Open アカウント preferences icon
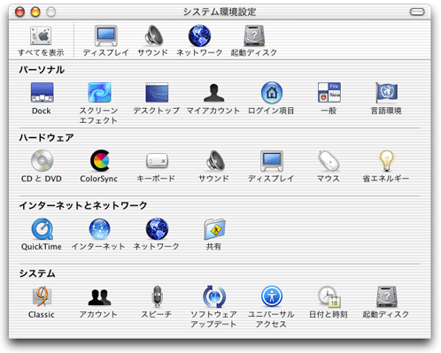This screenshot has width=441, height=353. [x=99, y=297]
